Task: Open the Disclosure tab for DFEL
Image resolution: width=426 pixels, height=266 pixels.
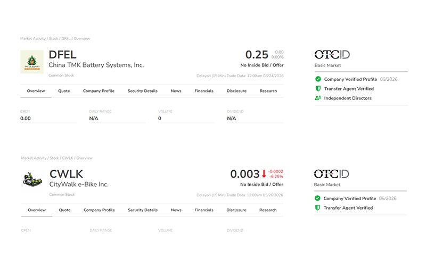Action: (x=236, y=91)
